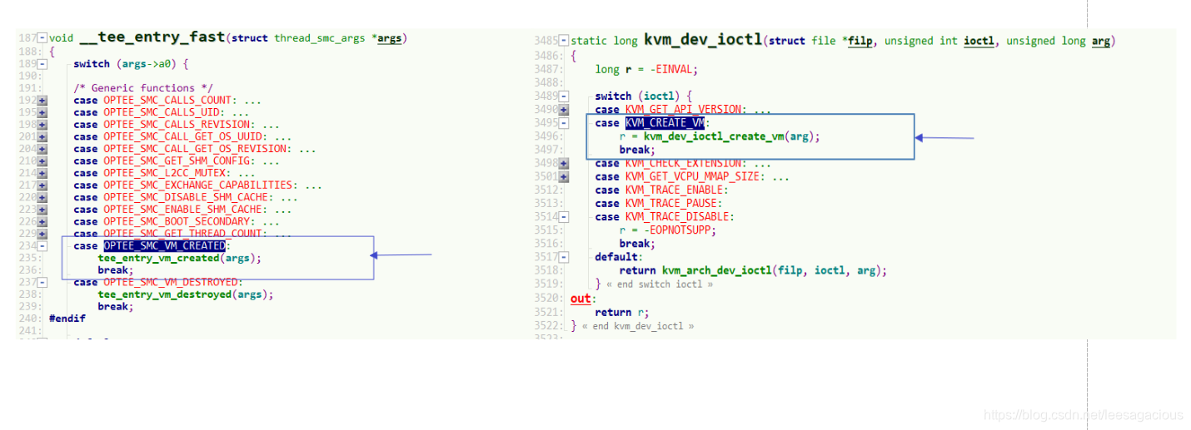The image size is (1191, 430).
Task: Click the kvm_dev_ioctl_create_vm call
Action: pyautogui.click(x=714, y=136)
